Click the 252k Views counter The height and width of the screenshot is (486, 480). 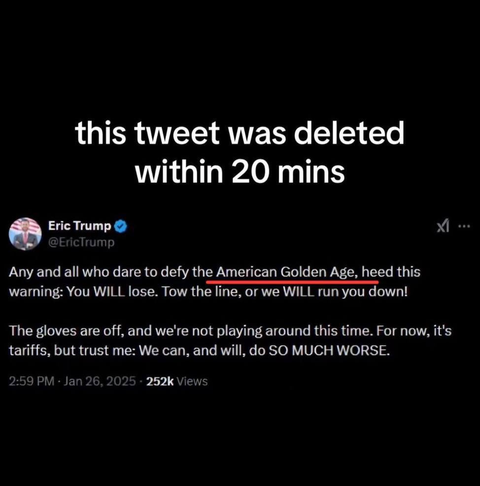[177, 381]
